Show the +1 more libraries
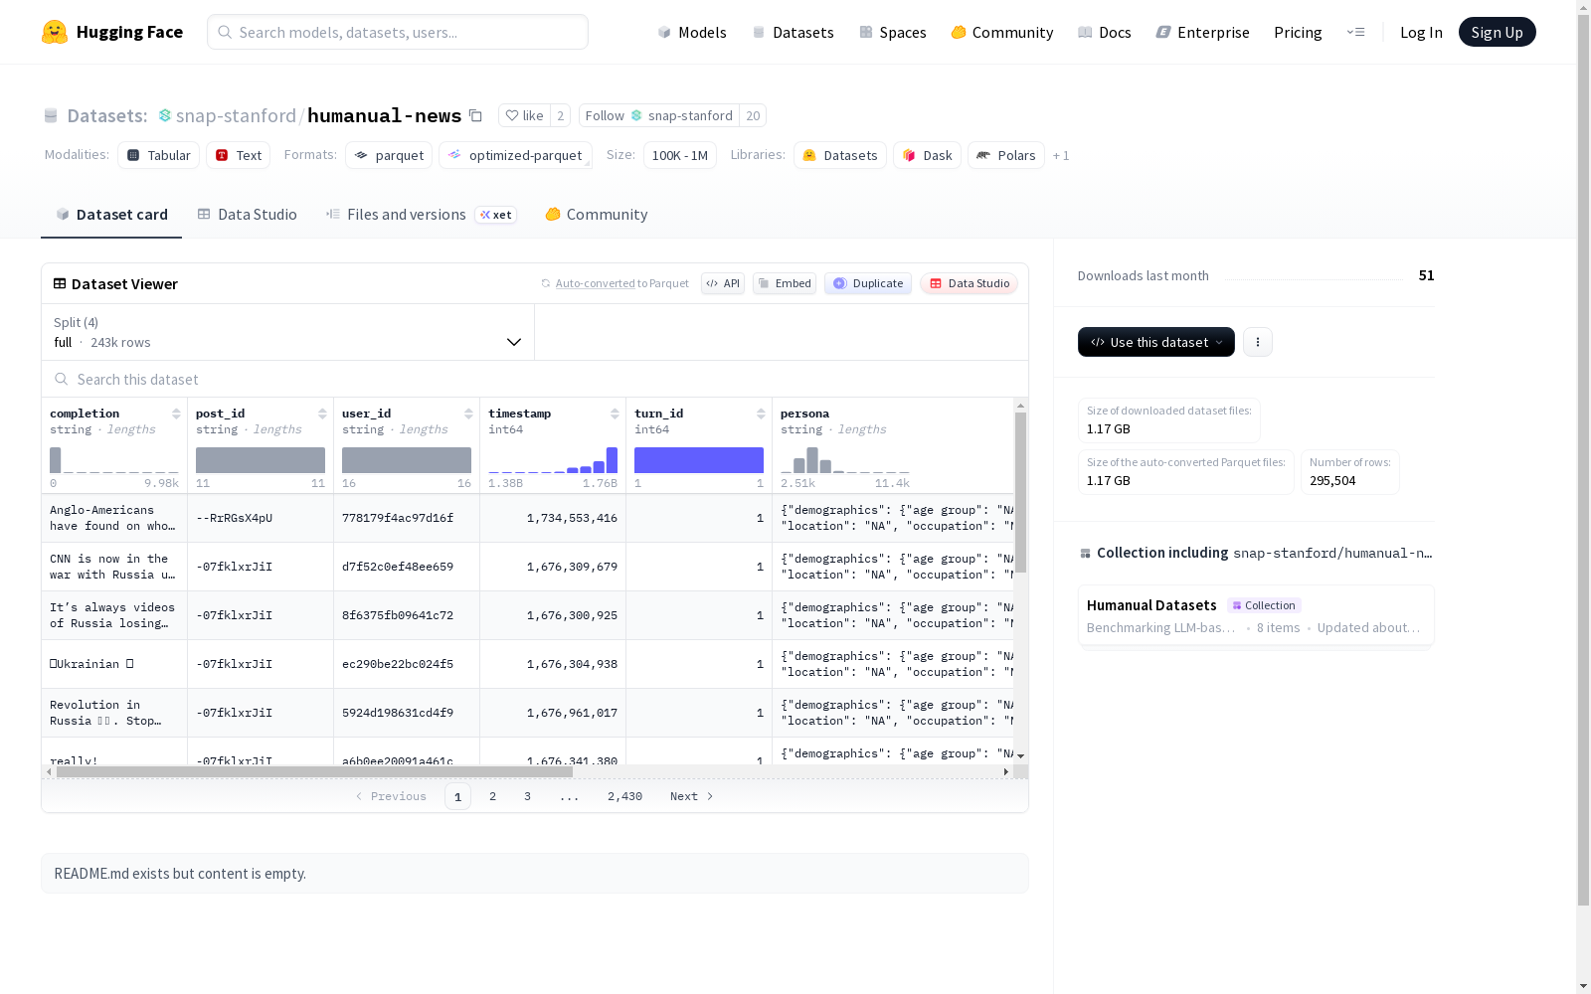Image resolution: width=1591 pixels, height=994 pixels. click(x=1061, y=155)
